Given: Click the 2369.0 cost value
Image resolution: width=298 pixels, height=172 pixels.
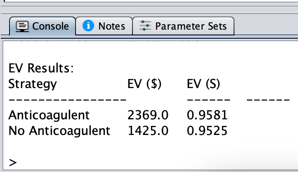Looking at the screenshot, I should [148, 115].
